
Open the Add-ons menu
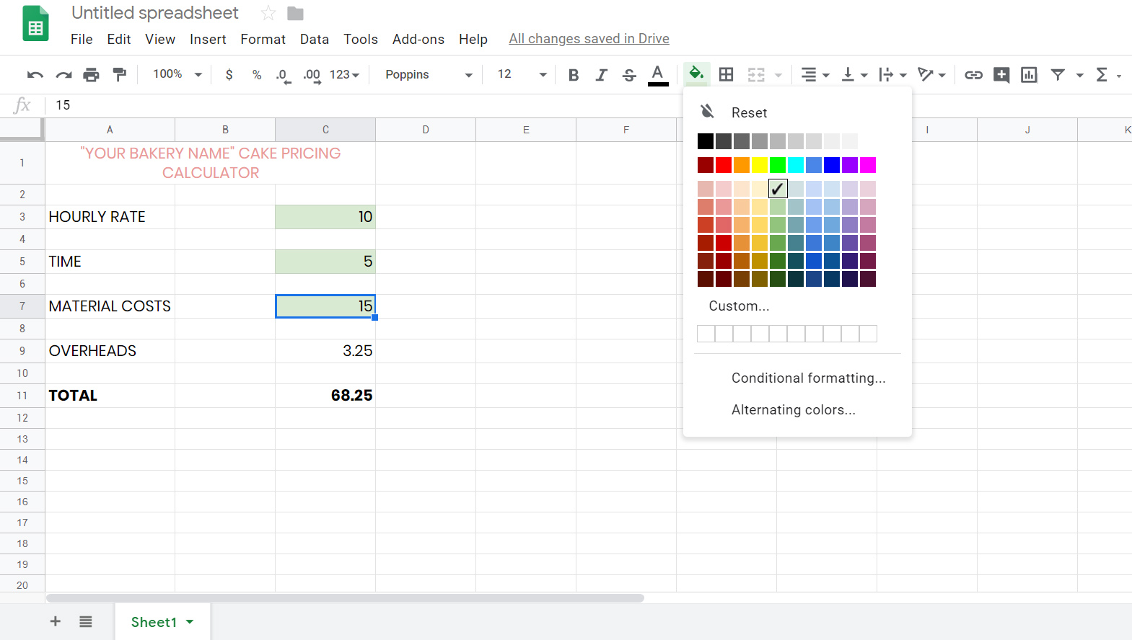[x=418, y=39]
